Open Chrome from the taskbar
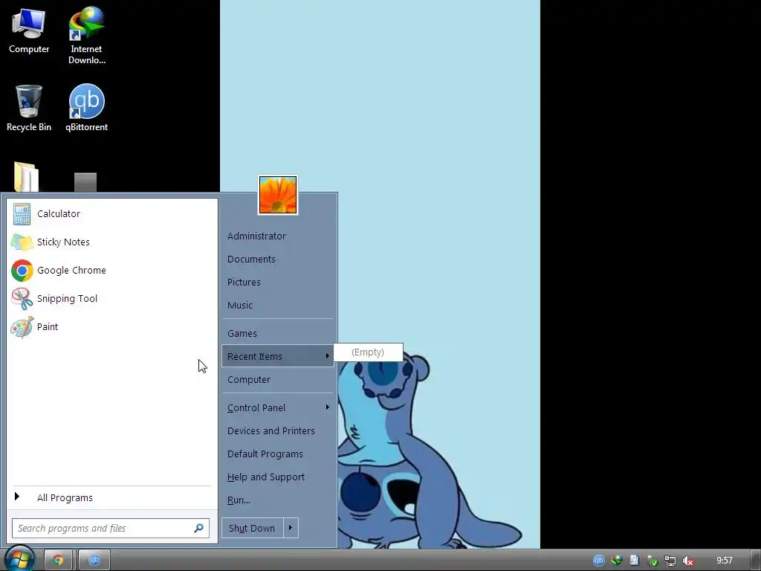Image resolution: width=761 pixels, height=571 pixels. click(58, 561)
